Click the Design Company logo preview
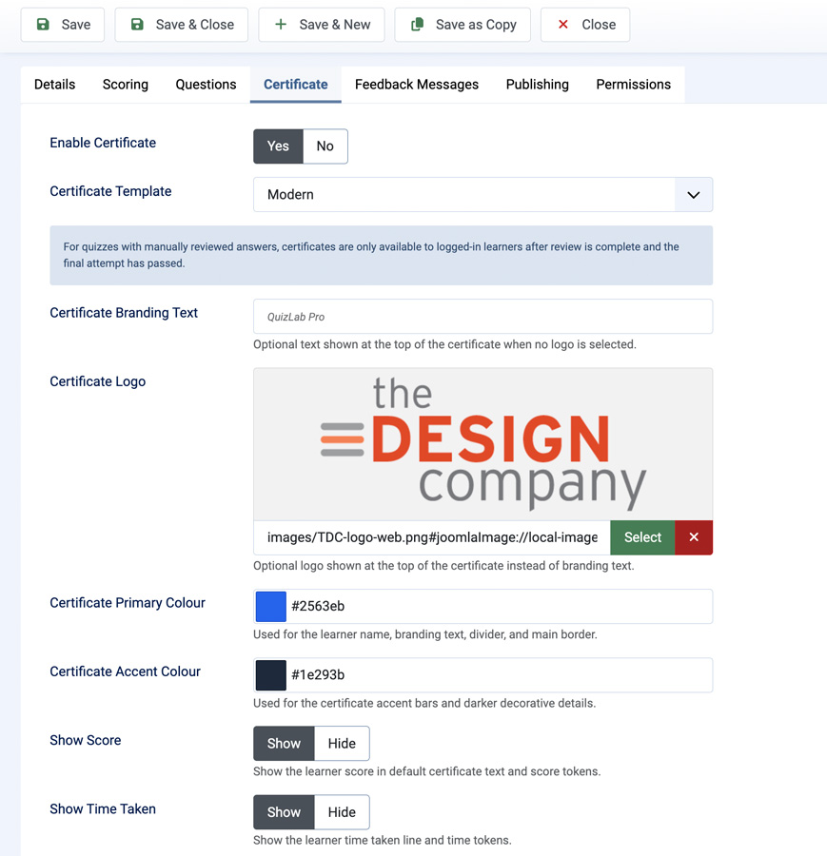The width and height of the screenshot is (827, 856). coord(482,444)
